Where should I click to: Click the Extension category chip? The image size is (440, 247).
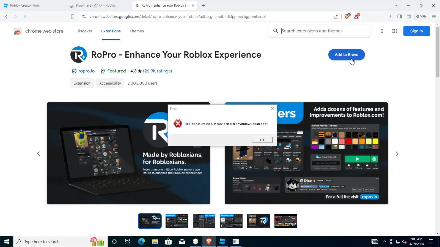[82, 83]
